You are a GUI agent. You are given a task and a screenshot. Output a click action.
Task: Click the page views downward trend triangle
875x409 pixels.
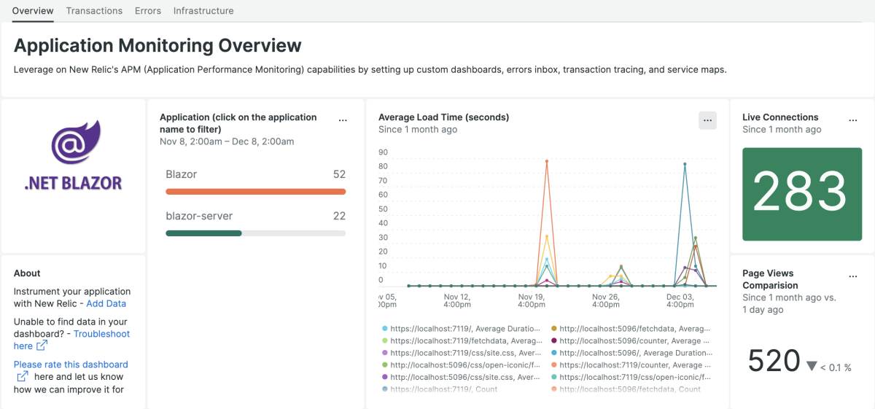point(812,366)
